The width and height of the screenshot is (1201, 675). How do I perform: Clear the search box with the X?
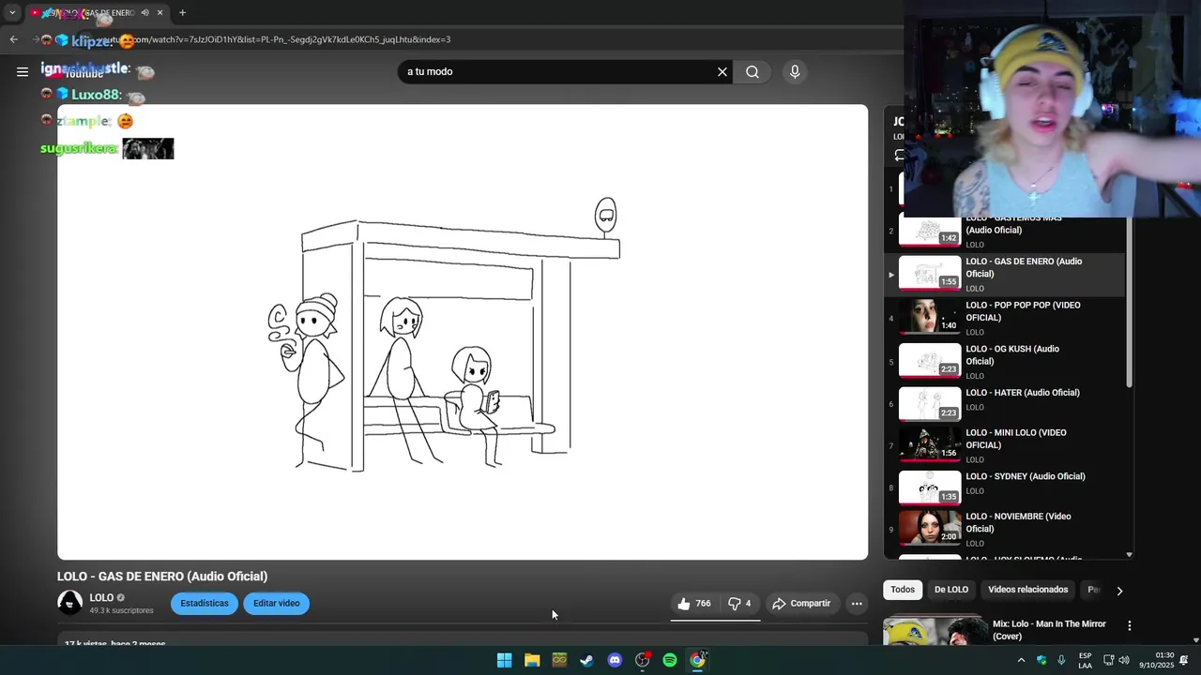722,72
